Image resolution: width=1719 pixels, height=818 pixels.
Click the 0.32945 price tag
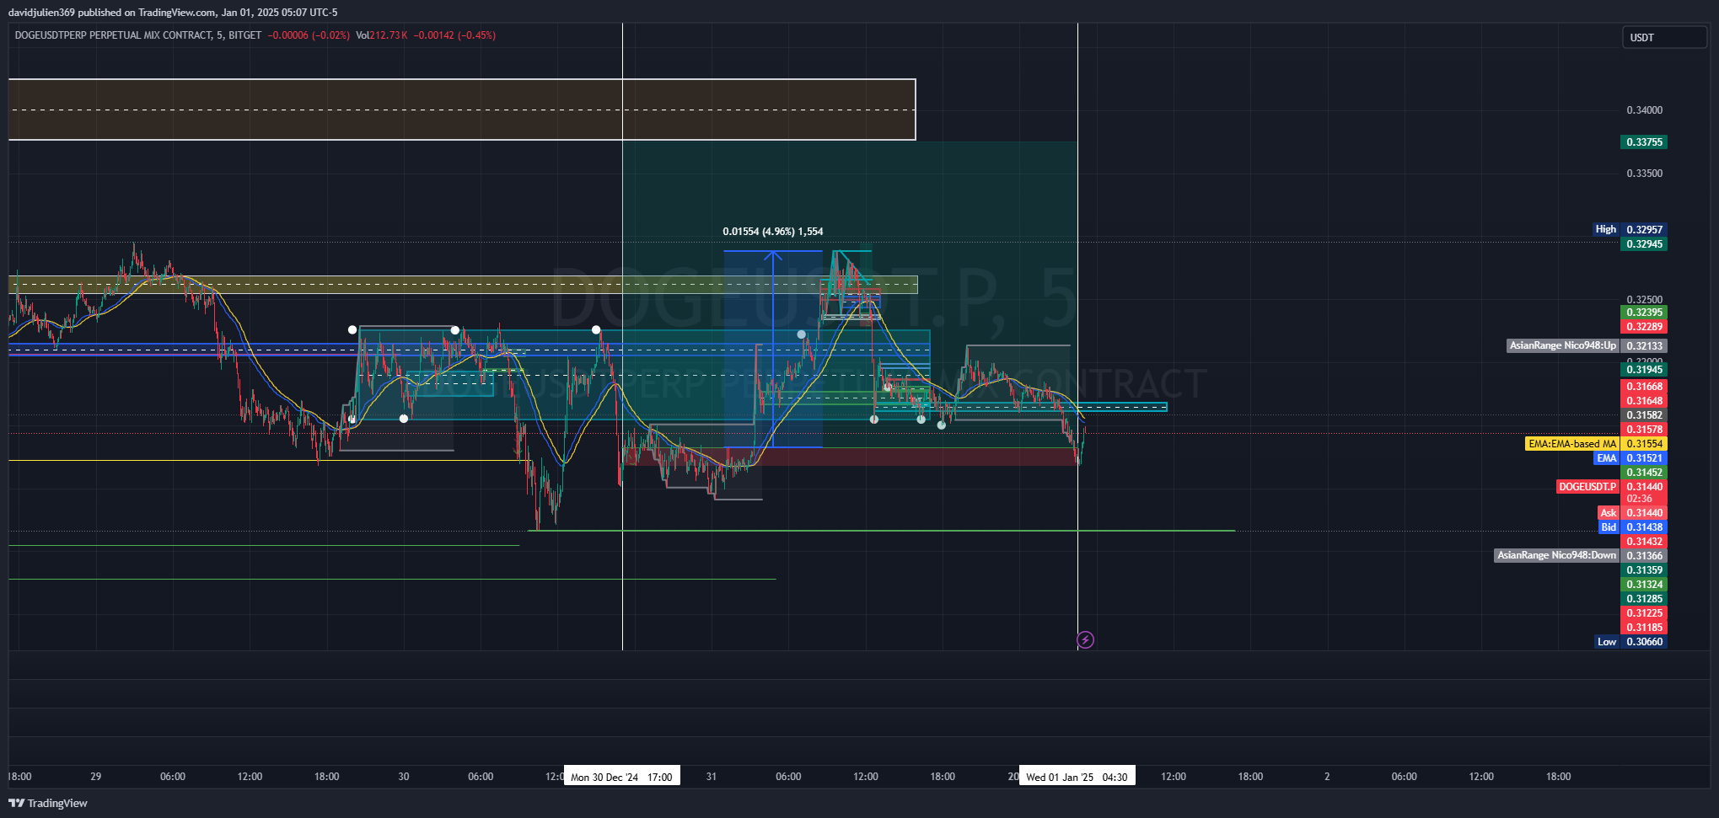click(1644, 244)
